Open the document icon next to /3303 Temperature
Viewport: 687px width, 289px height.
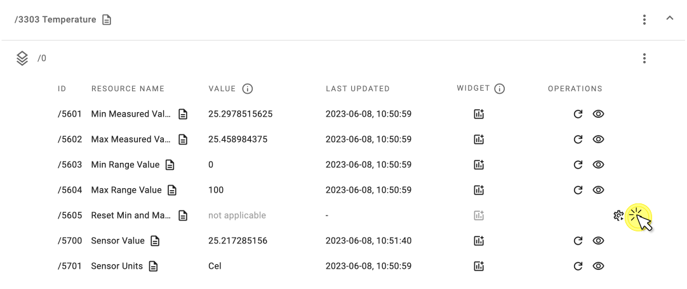point(107,20)
